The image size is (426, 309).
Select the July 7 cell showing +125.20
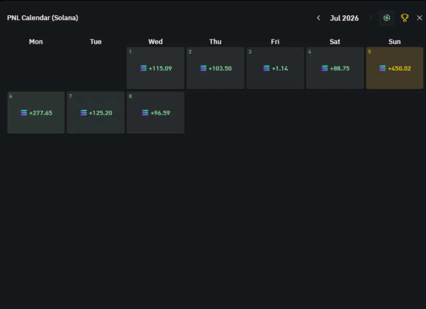96,112
